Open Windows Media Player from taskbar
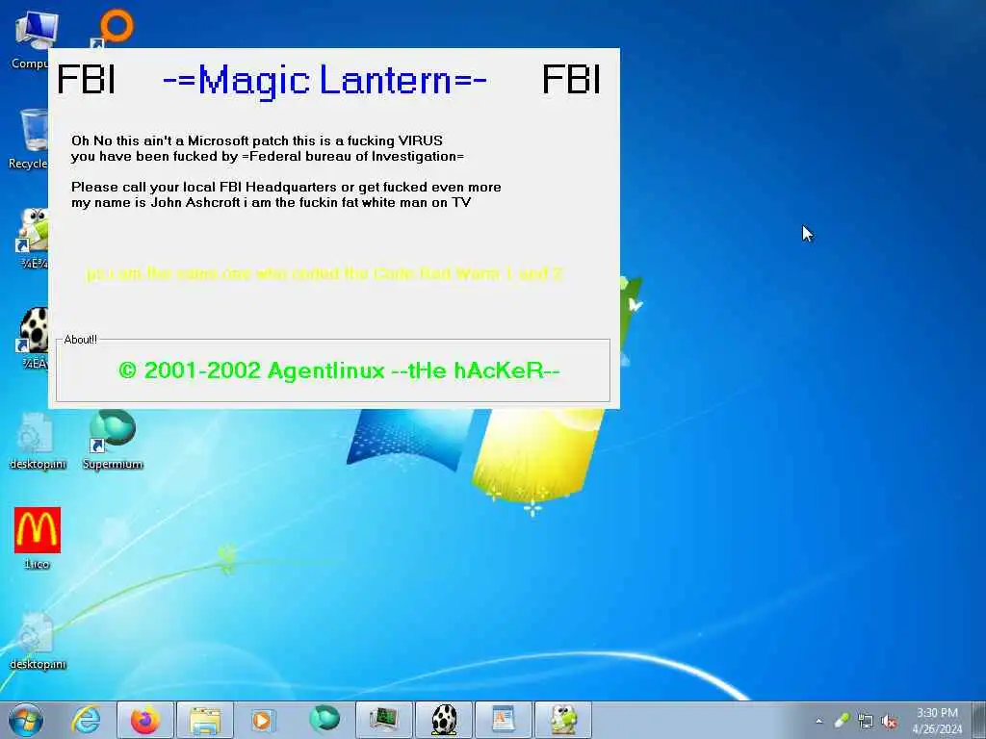This screenshot has height=739, width=986. click(263, 720)
